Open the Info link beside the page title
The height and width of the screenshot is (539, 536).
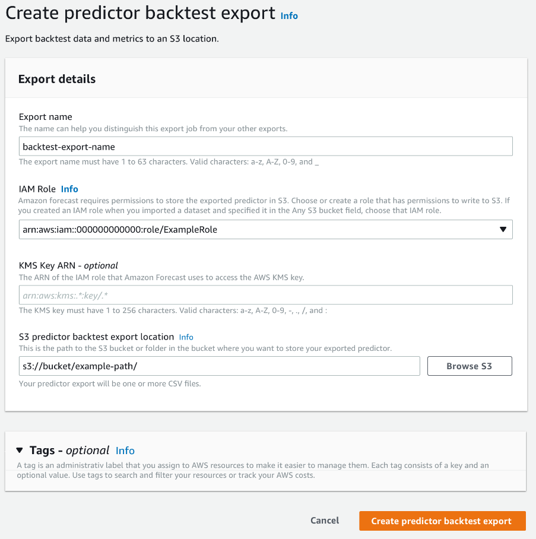point(289,16)
